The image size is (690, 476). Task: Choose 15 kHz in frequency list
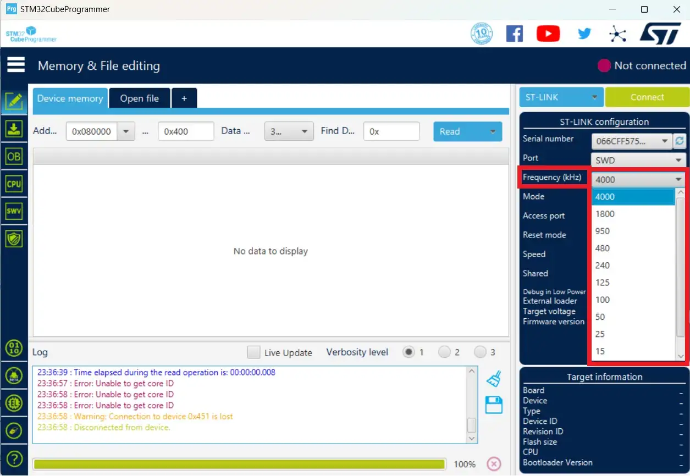coord(633,351)
